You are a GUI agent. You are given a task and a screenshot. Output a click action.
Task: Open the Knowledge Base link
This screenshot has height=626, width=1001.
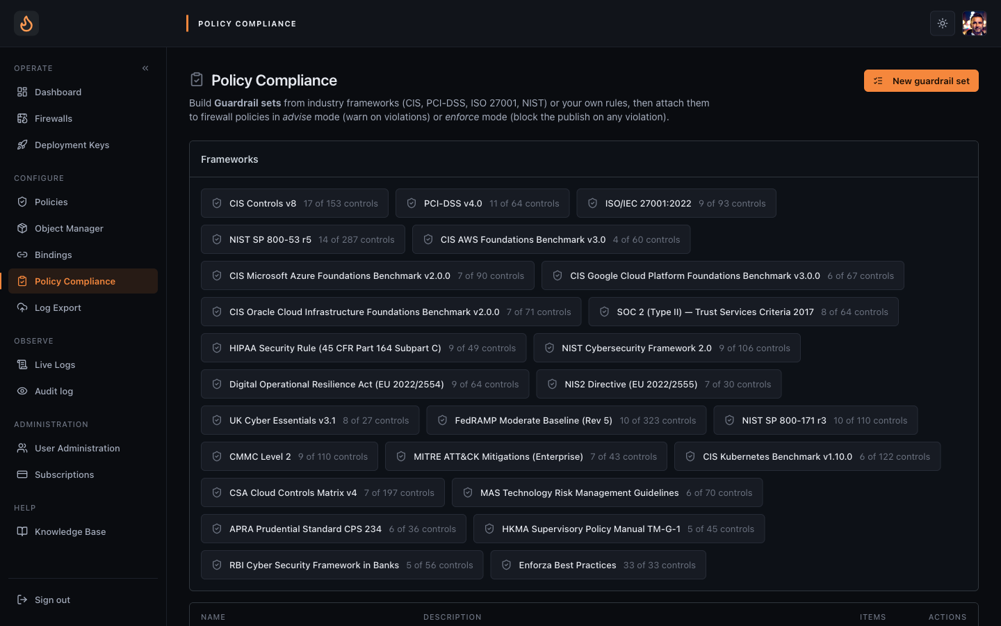[x=83, y=531]
